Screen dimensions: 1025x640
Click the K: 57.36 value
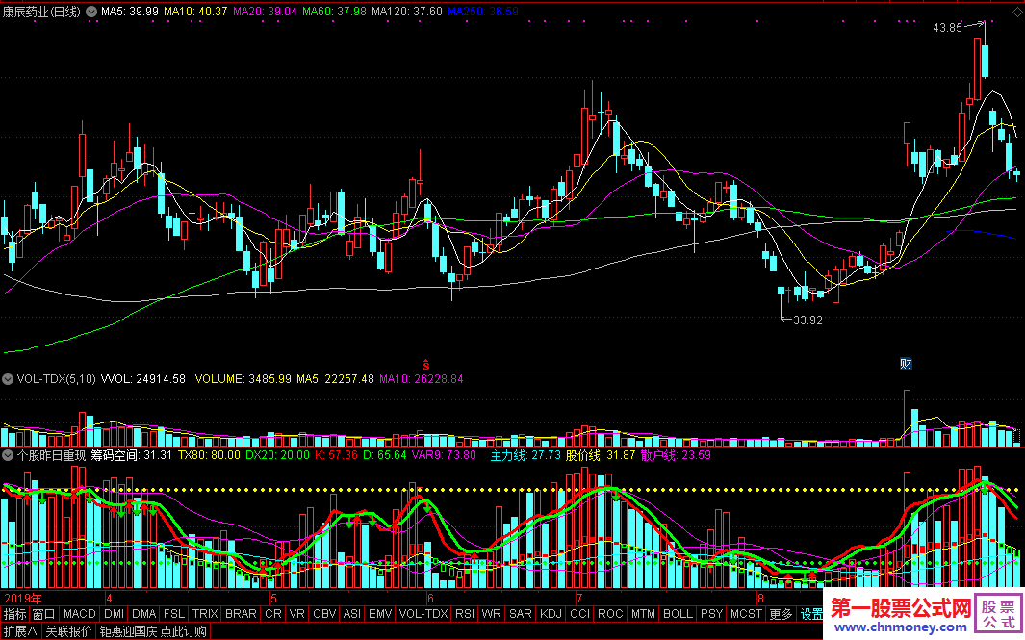pyautogui.click(x=336, y=455)
